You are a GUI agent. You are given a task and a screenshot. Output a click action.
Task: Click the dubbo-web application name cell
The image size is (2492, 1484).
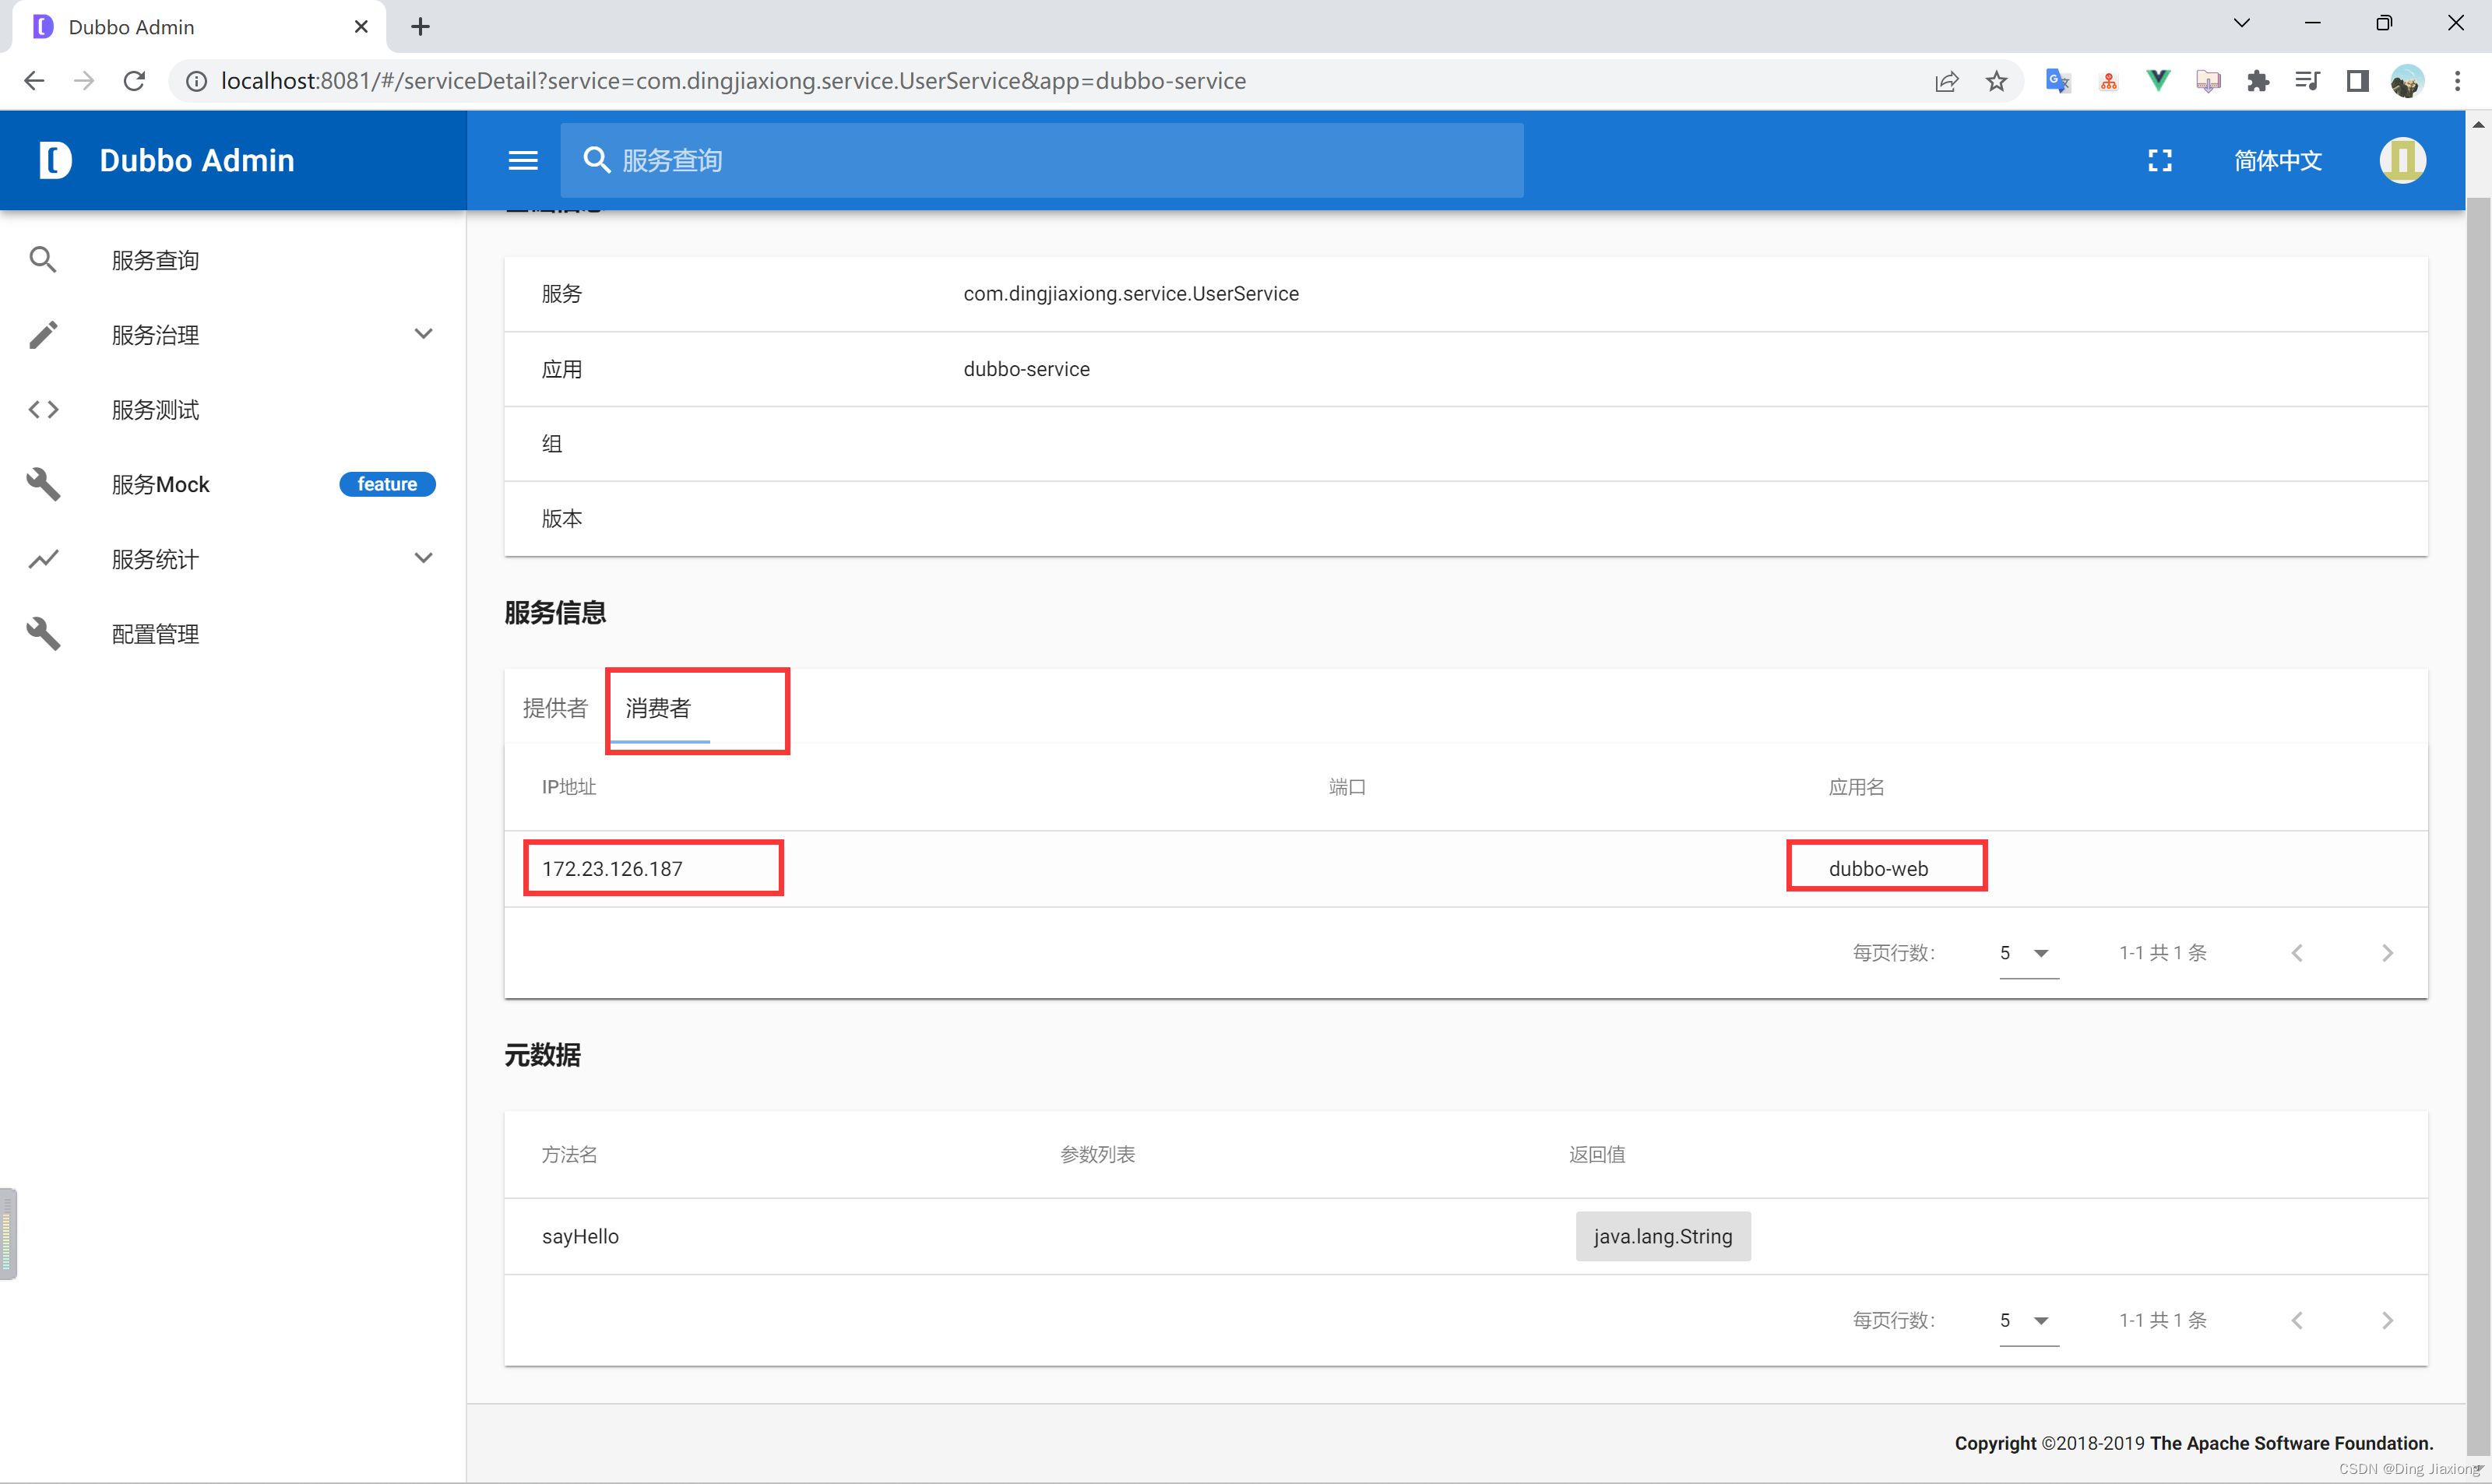tap(1878, 869)
